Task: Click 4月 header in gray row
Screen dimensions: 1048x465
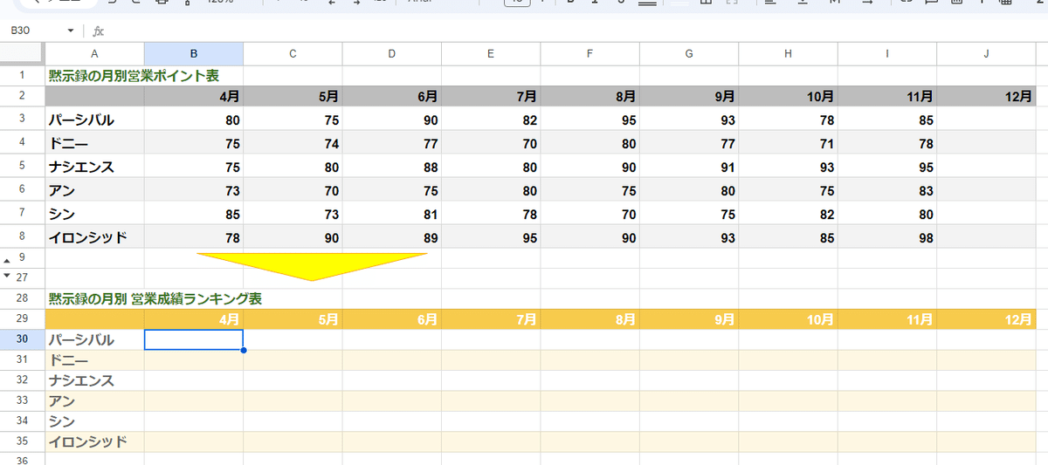Action: click(194, 97)
